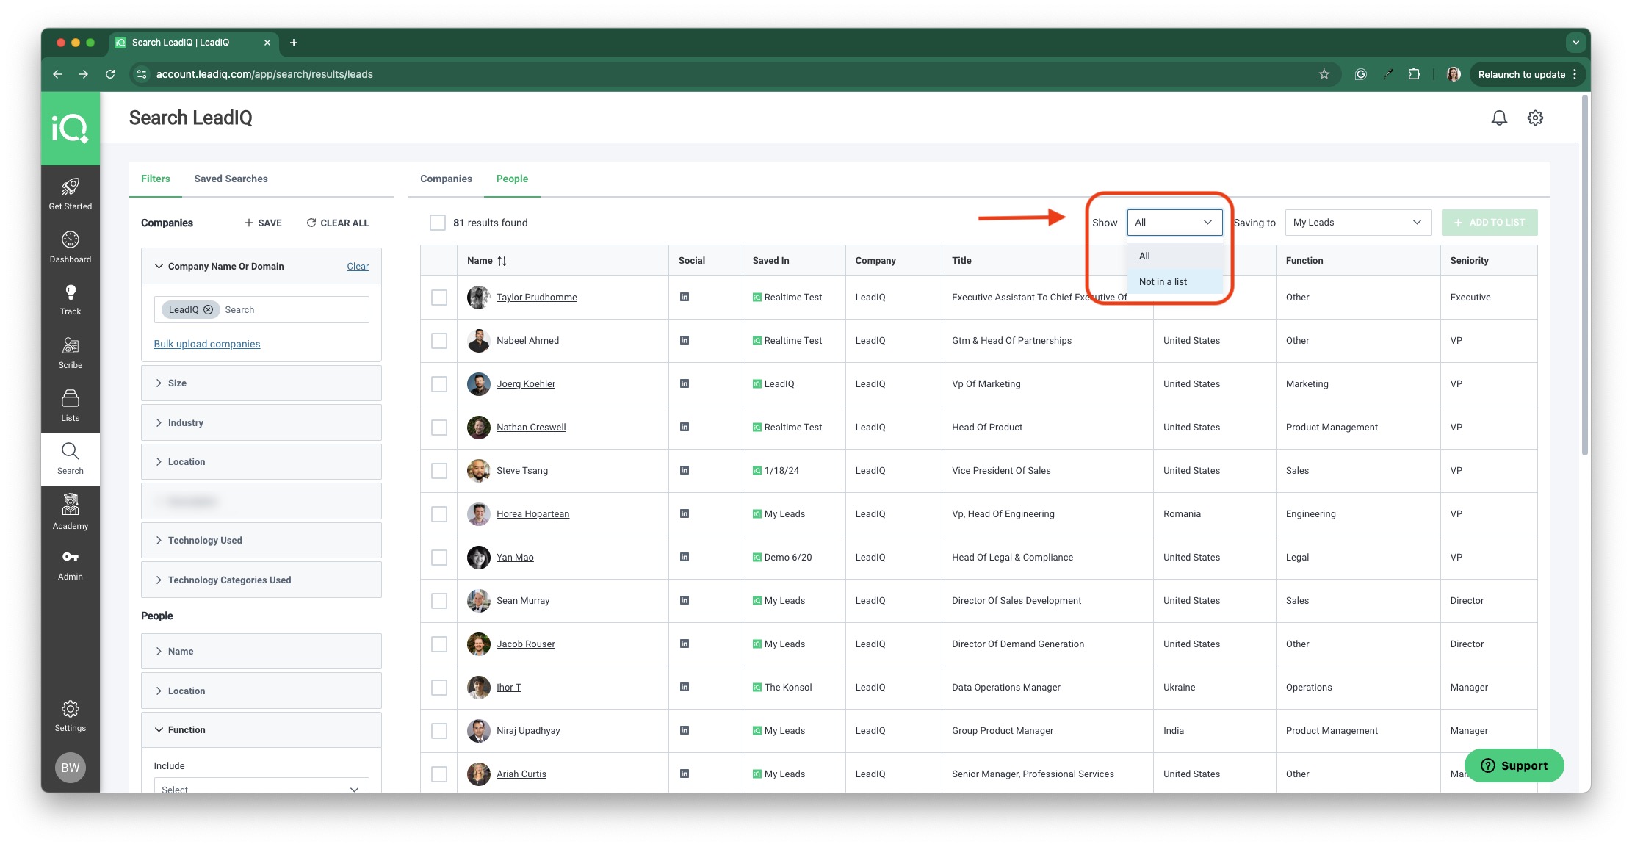Open browser extensions puzzle icon
The height and width of the screenshot is (847, 1632).
click(1413, 74)
